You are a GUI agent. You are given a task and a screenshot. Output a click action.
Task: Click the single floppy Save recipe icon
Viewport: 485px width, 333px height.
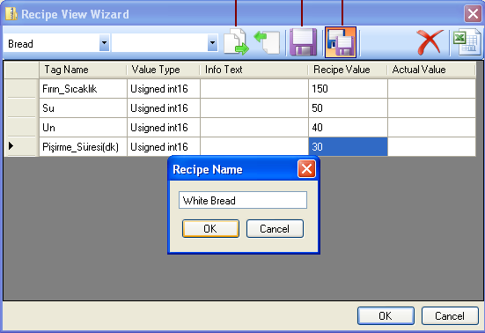pos(303,42)
